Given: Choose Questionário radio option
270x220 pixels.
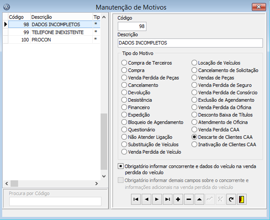Looking at the screenshot, I should (138, 130).
